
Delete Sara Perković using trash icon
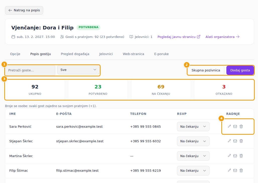click(x=241, y=126)
